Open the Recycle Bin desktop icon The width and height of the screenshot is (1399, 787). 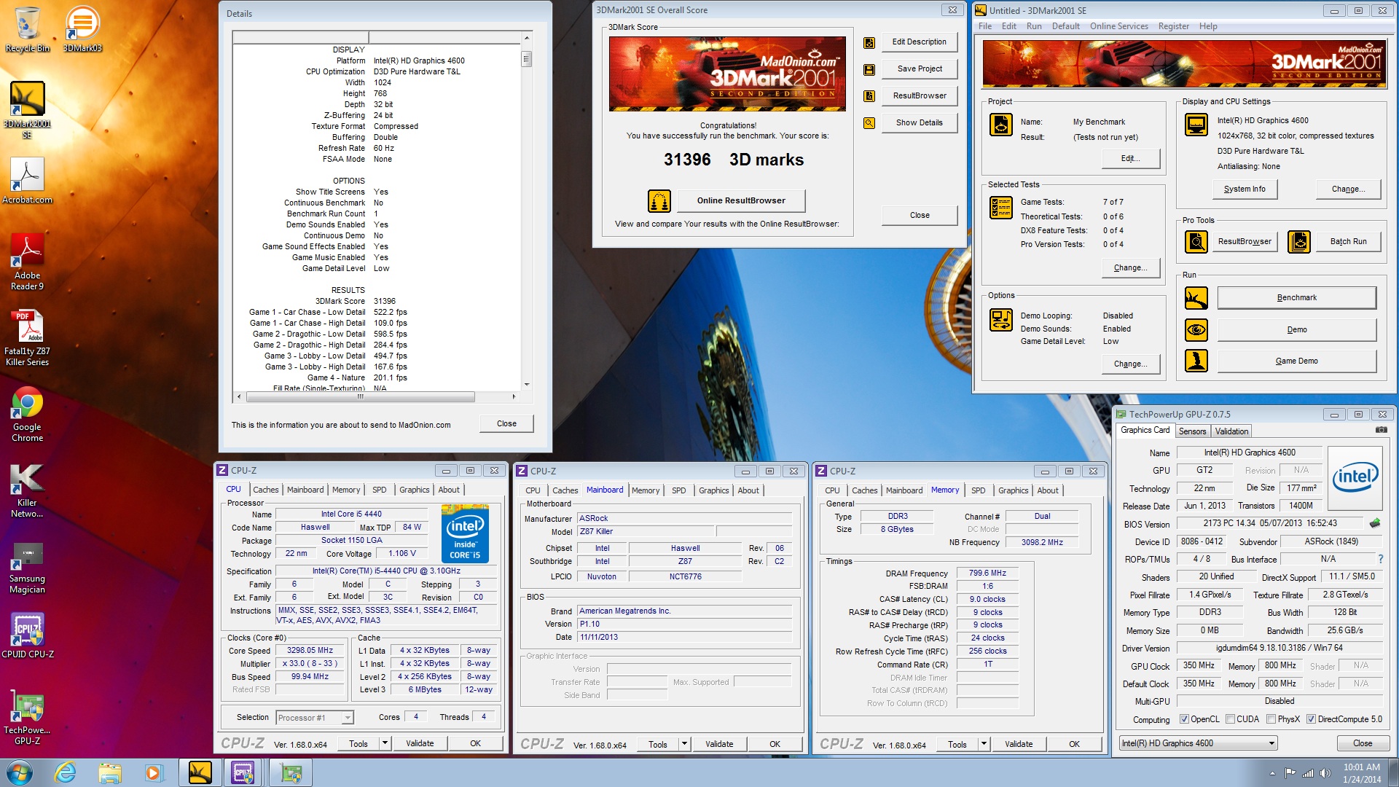click(27, 29)
